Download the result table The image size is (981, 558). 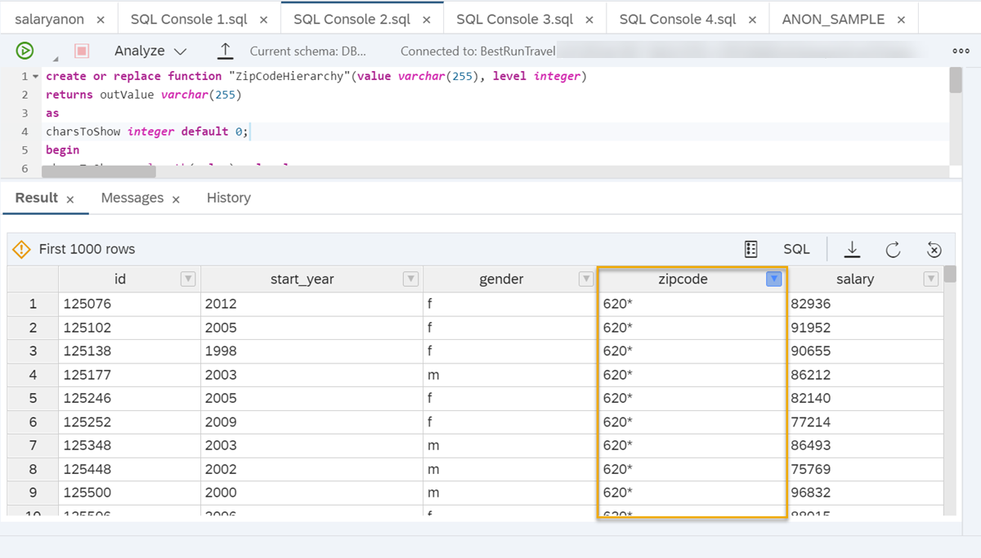click(852, 249)
